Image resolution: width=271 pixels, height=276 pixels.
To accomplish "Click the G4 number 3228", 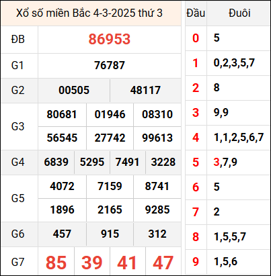I will pos(163,162).
